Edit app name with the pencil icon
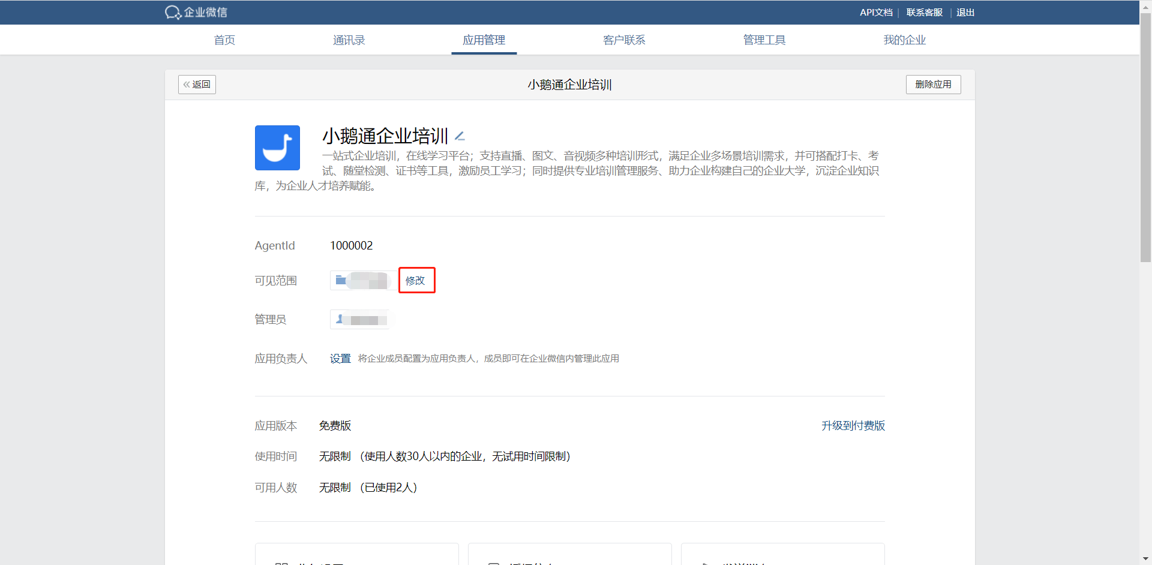Viewport: 1152px width, 565px height. tap(460, 136)
